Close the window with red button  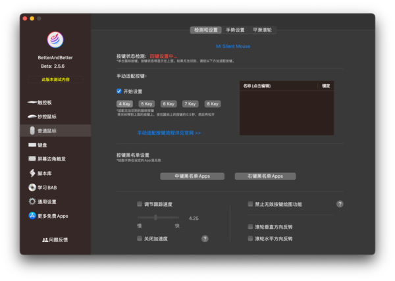point(25,18)
